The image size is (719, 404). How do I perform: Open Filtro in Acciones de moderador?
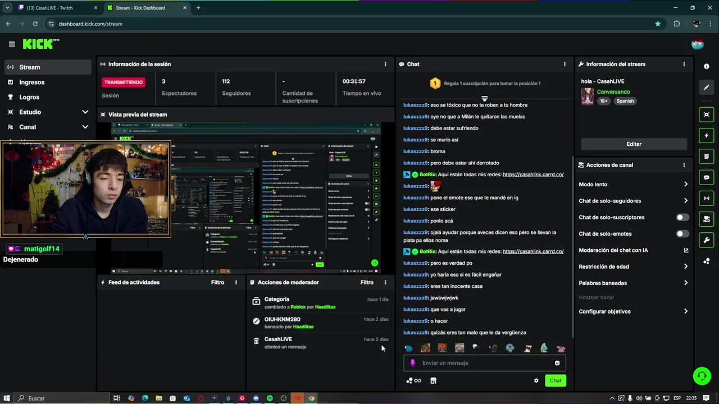pos(367,282)
